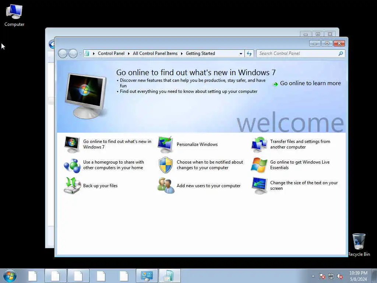The image size is (377, 283).
Task: Open the Change text size monitor icon
Action: click(x=259, y=186)
